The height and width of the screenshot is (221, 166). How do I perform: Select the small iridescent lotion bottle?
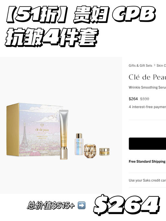click(x=79, y=144)
